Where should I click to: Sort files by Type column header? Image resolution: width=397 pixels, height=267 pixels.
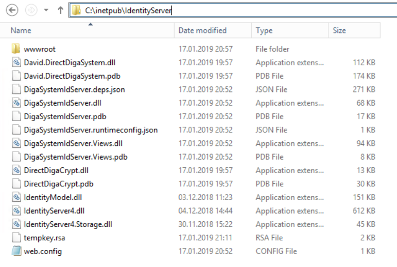click(x=264, y=30)
